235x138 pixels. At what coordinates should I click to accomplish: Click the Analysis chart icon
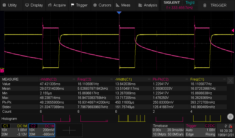point(140,5)
